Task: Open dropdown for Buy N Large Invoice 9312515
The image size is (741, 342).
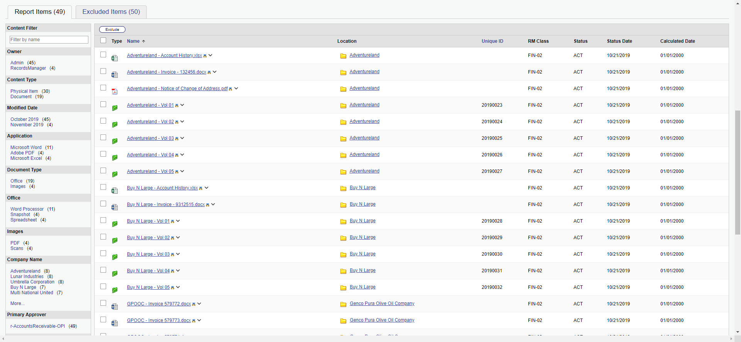Action: click(x=213, y=204)
